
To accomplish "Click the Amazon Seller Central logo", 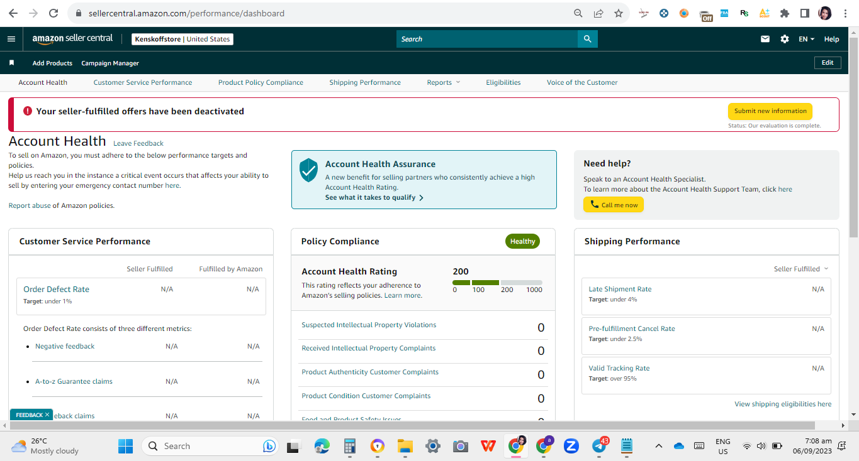I will click(72, 39).
